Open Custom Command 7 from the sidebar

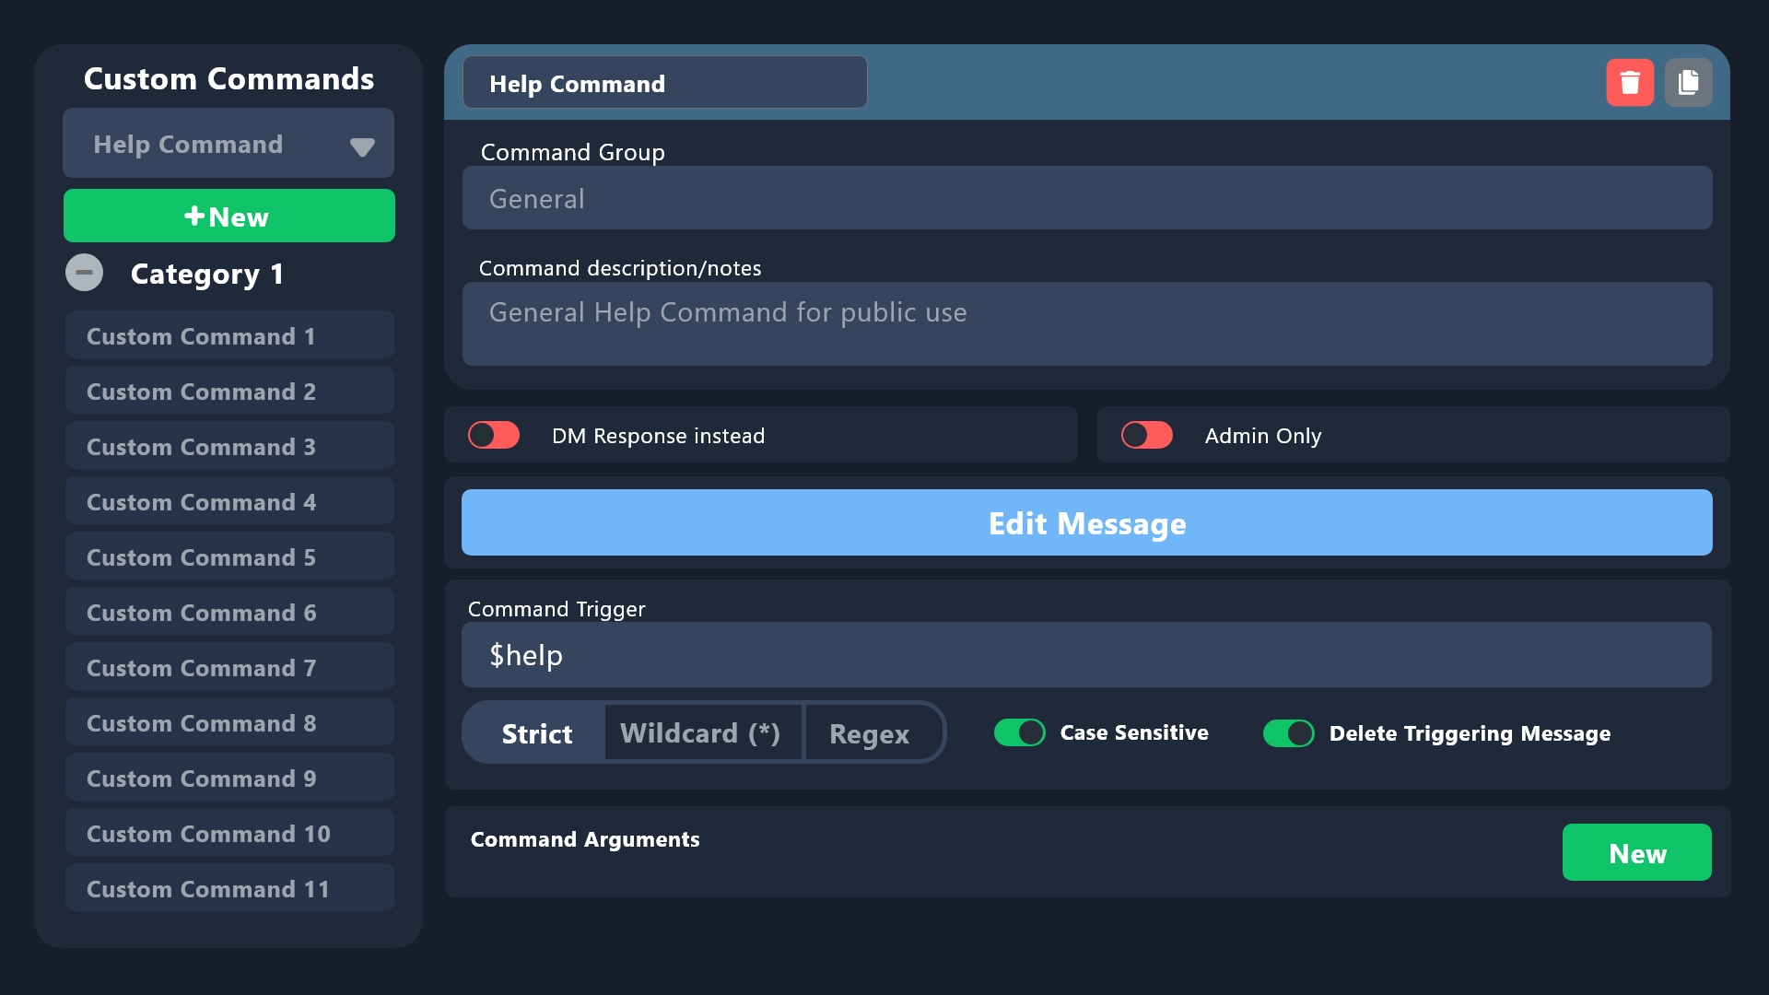tap(228, 667)
